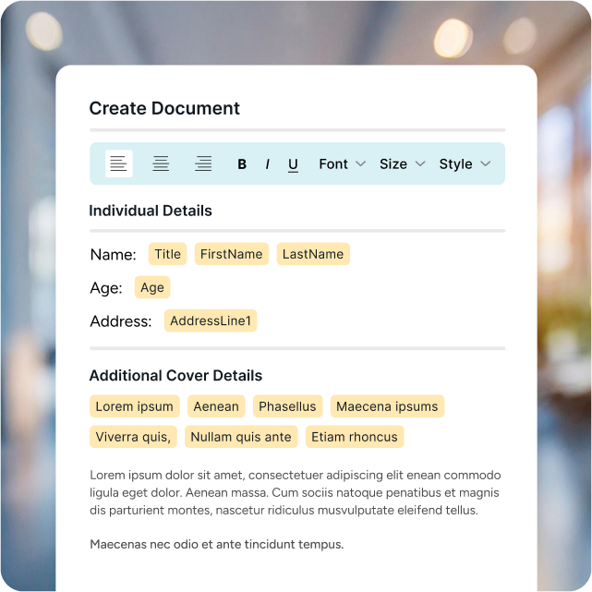Click the Name: label
This screenshot has width=592, height=592.
click(x=113, y=255)
